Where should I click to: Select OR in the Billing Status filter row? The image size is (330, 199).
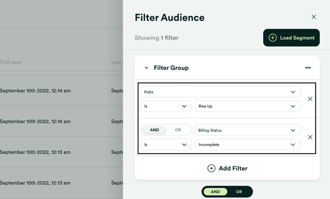pos(178,130)
